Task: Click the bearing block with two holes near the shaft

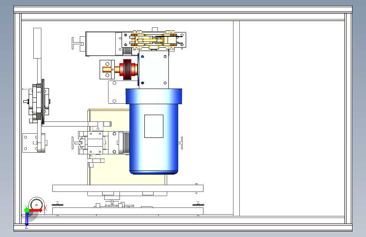Action: coord(107,70)
